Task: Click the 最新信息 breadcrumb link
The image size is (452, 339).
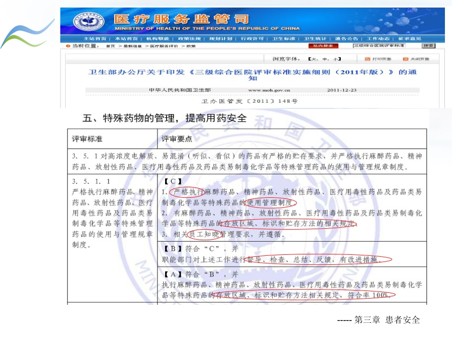Action: pos(133,46)
